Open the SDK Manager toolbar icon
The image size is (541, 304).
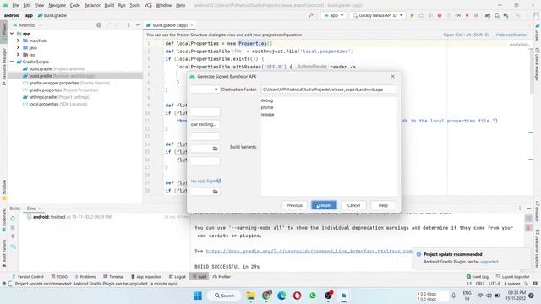(505, 15)
